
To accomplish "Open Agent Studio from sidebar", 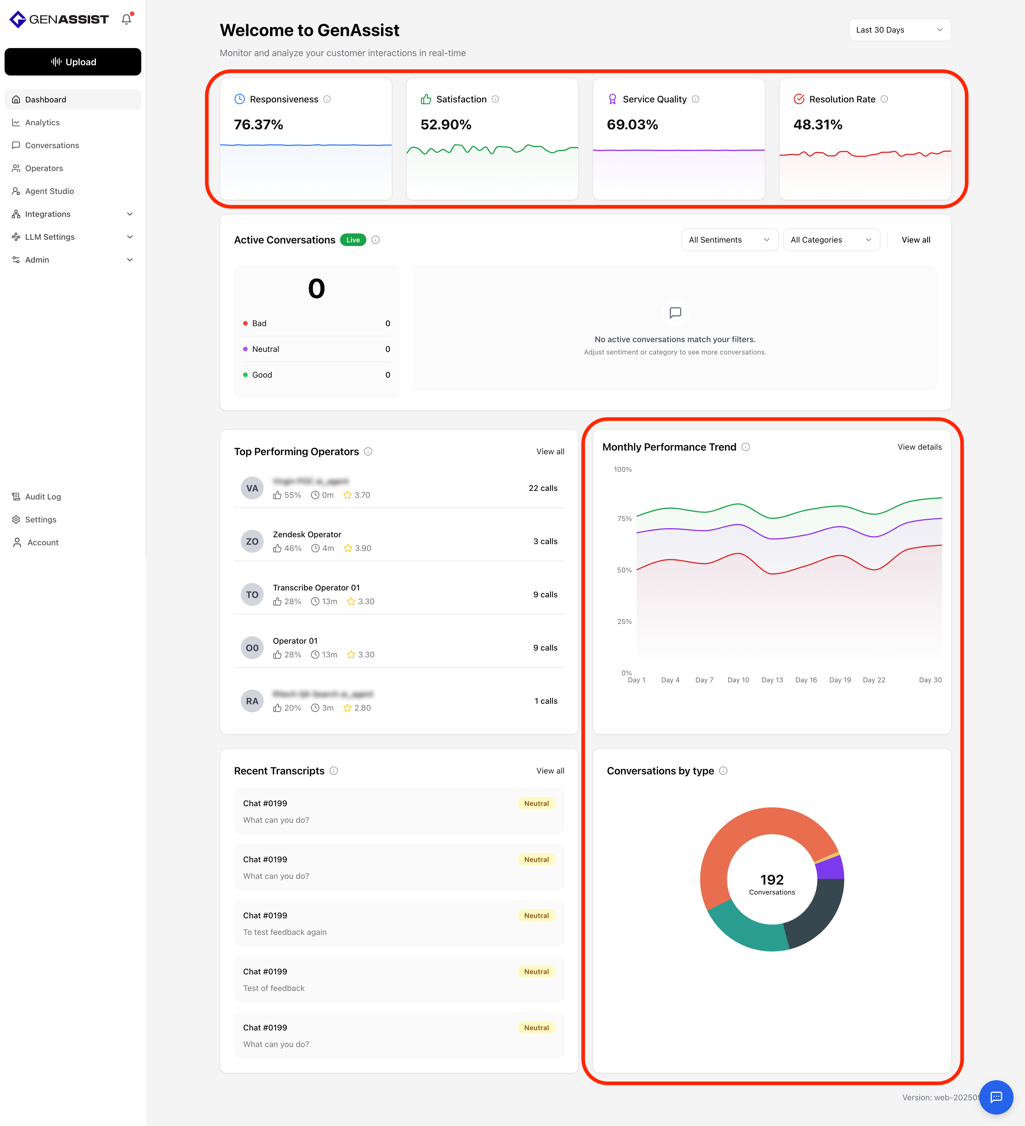I will pos(49,191).
